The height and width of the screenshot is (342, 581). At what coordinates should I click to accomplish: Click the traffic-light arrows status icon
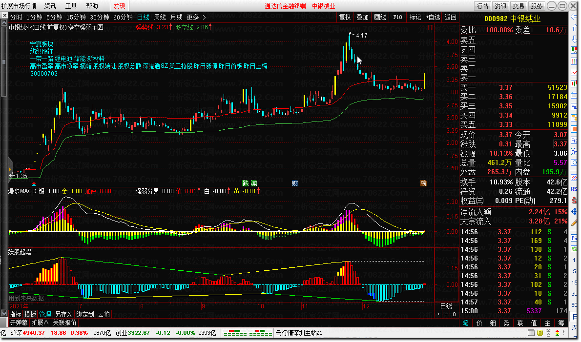[x=557, y=333]
